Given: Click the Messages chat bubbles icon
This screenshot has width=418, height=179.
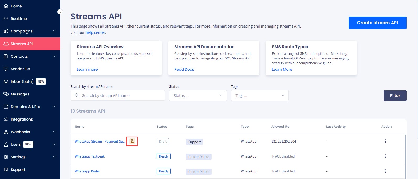Looking at the screenshot, I should pos(6,94).
